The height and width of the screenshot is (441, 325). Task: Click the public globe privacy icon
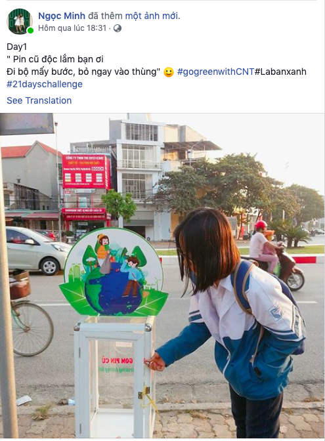pos(118,28)
